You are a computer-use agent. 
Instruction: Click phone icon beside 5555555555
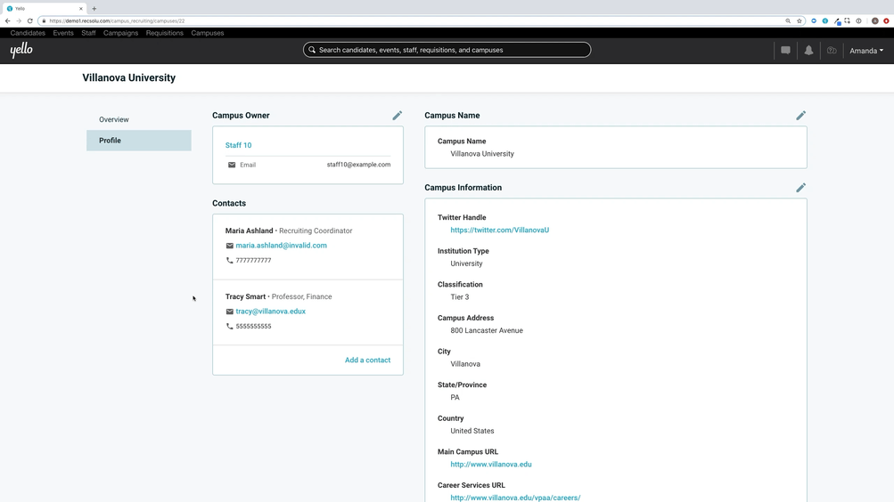pyautogui.click(x=230, y=327)
